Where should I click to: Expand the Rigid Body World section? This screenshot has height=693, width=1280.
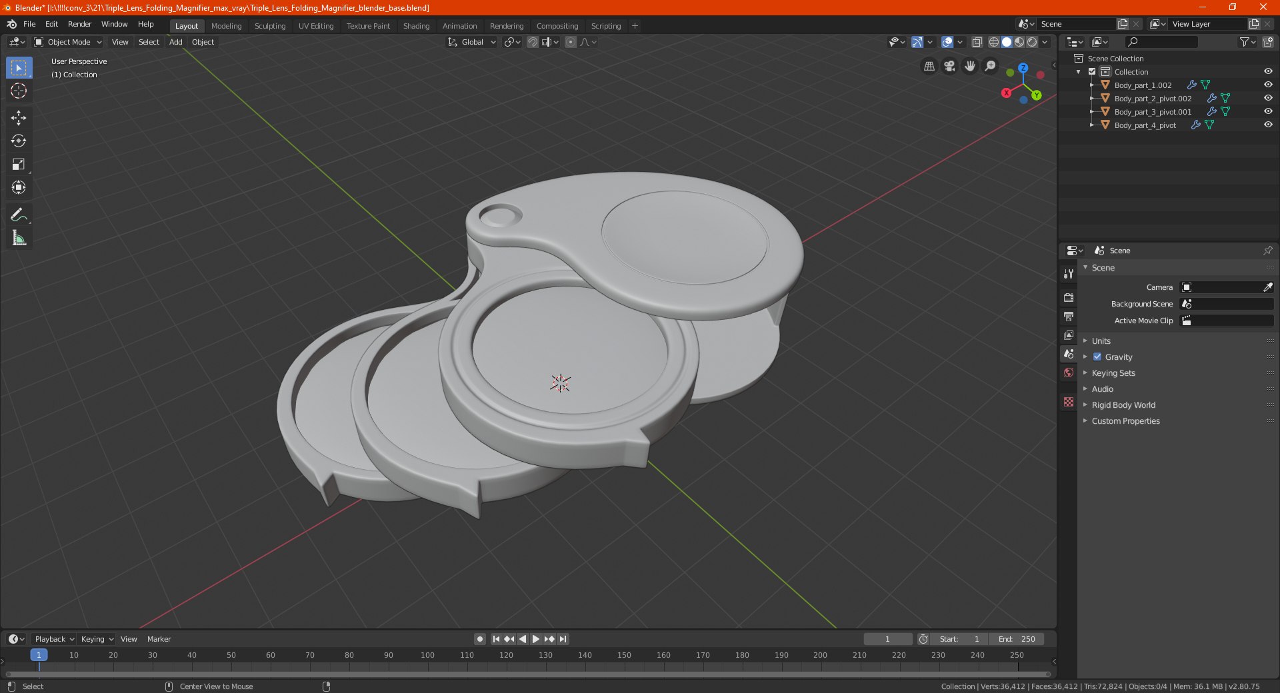[x=1123, y=404]
